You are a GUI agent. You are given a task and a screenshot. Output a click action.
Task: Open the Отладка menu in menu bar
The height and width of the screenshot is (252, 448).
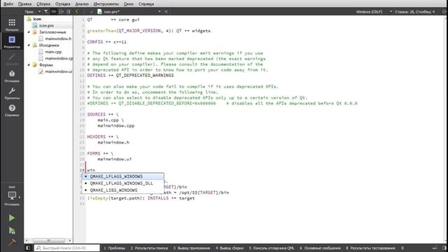point(62,4)
